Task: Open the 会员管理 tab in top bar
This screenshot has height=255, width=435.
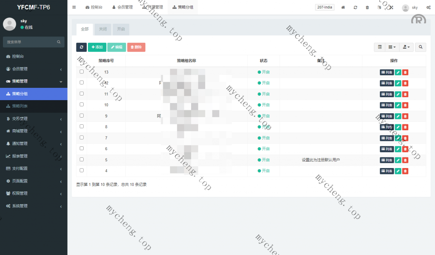Action: pyautogui.click(x=122, y=7)
